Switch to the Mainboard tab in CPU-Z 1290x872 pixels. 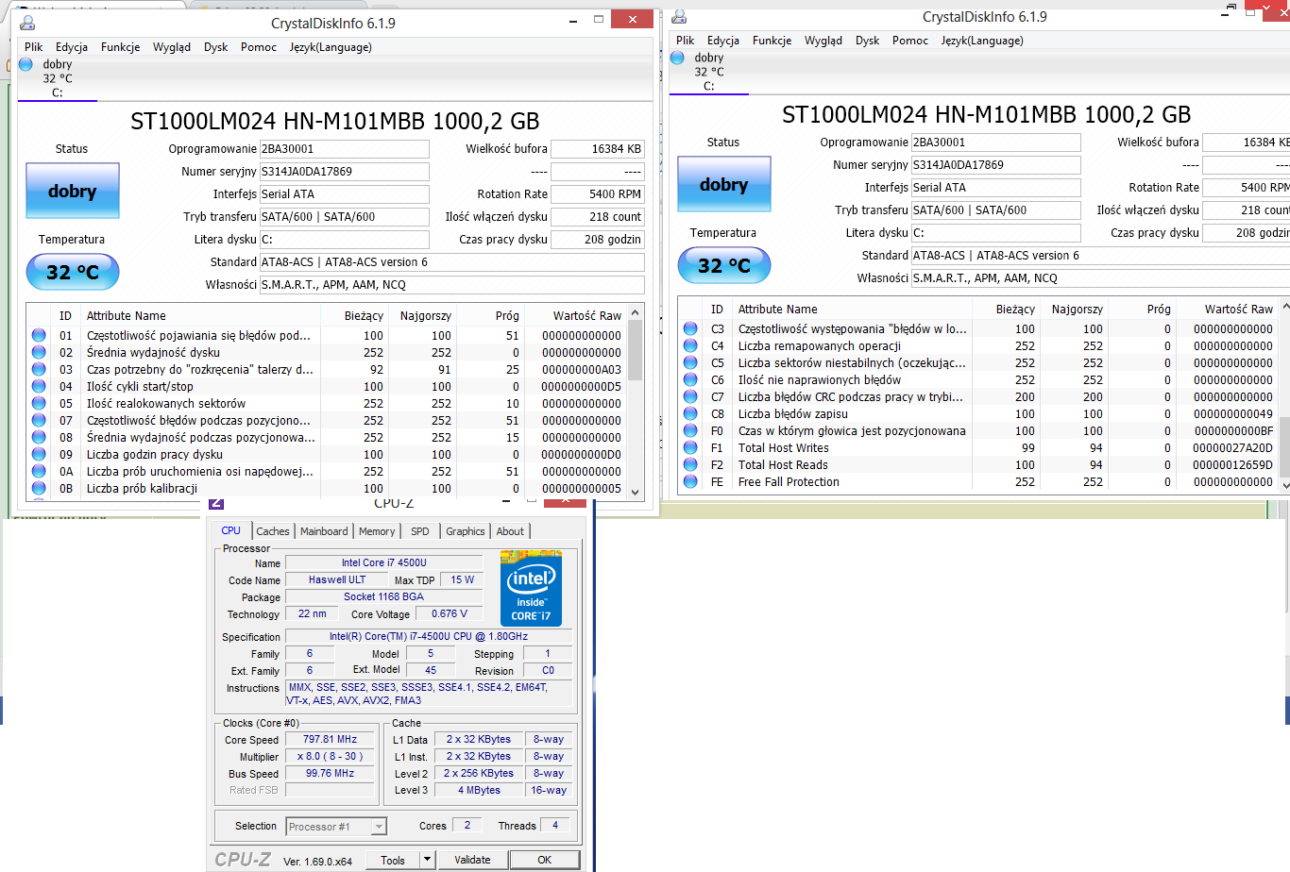tap(324, 531)
